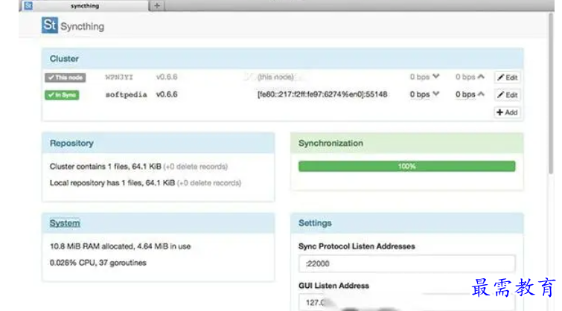Screen dimensions: 562x311
Task: Click the Synchronization panel heading
Action: click(331, 144)
